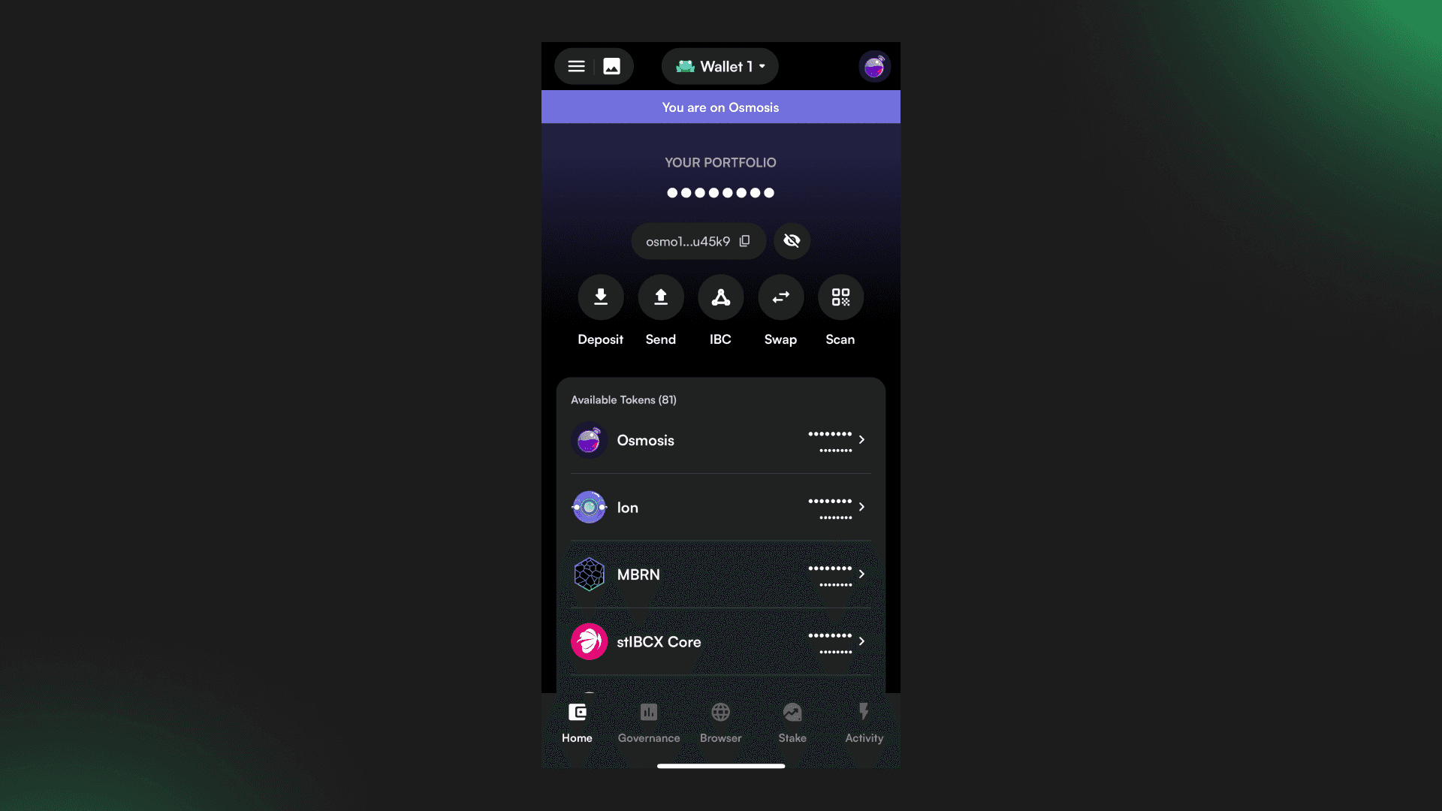This screenshot has height=811, width=1442.
Task: Toggle wallet selector dropdown
Action: [x=720, y=66]
